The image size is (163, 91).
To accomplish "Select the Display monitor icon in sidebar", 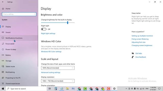I will [x=3, y=27].
